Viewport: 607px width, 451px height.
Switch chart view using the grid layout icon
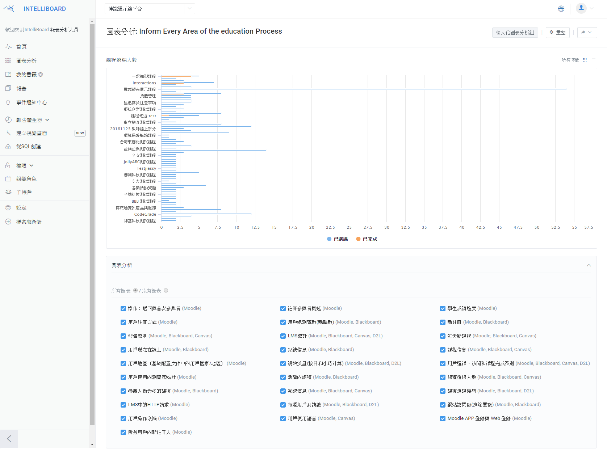point(585,60)
